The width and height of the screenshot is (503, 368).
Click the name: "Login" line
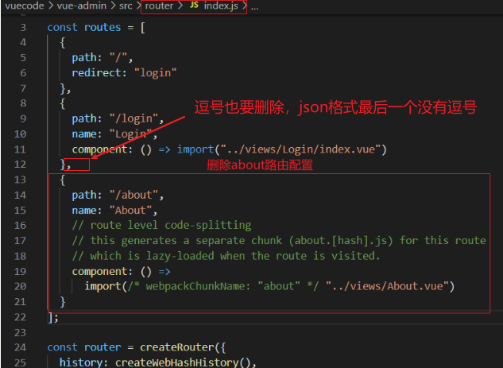pyautogui.click(x=115, y=134)
